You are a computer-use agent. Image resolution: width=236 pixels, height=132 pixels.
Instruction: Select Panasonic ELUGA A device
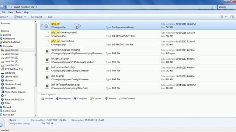[14, 99]
